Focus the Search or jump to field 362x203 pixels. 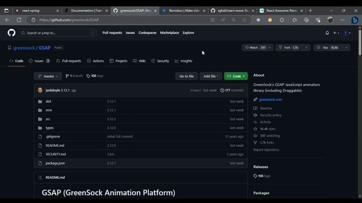pyautogui.click(x=58, y=33)
